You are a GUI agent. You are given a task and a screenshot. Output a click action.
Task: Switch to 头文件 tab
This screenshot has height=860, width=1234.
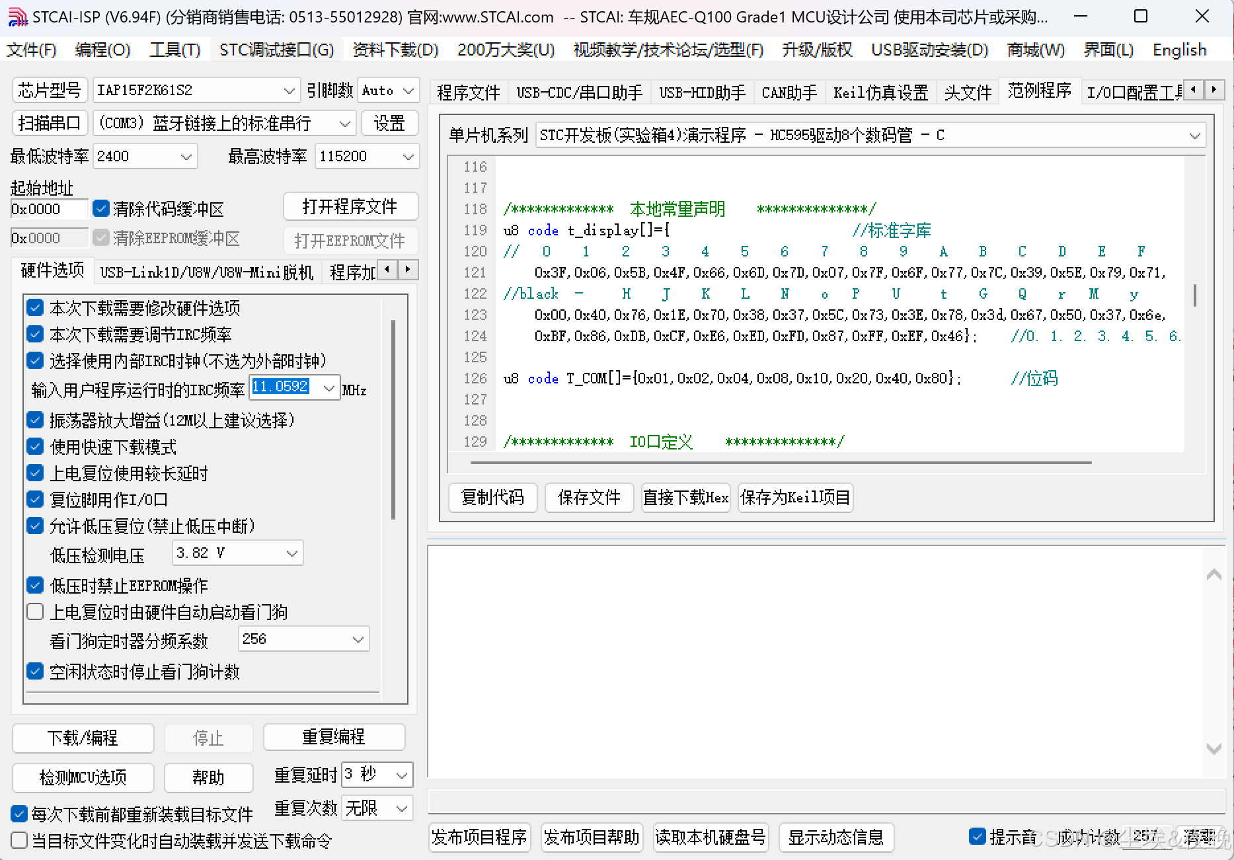[x=968, y=93]
